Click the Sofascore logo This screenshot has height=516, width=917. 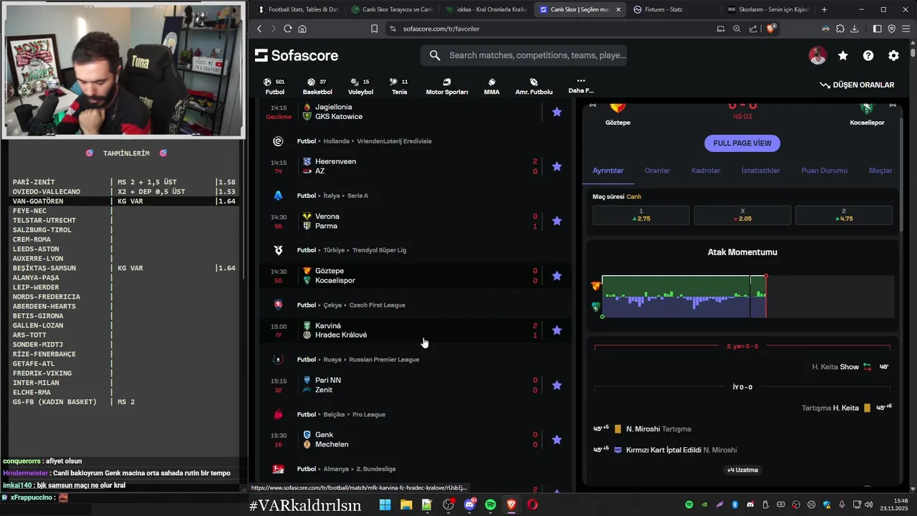click(x=297, y=55)
